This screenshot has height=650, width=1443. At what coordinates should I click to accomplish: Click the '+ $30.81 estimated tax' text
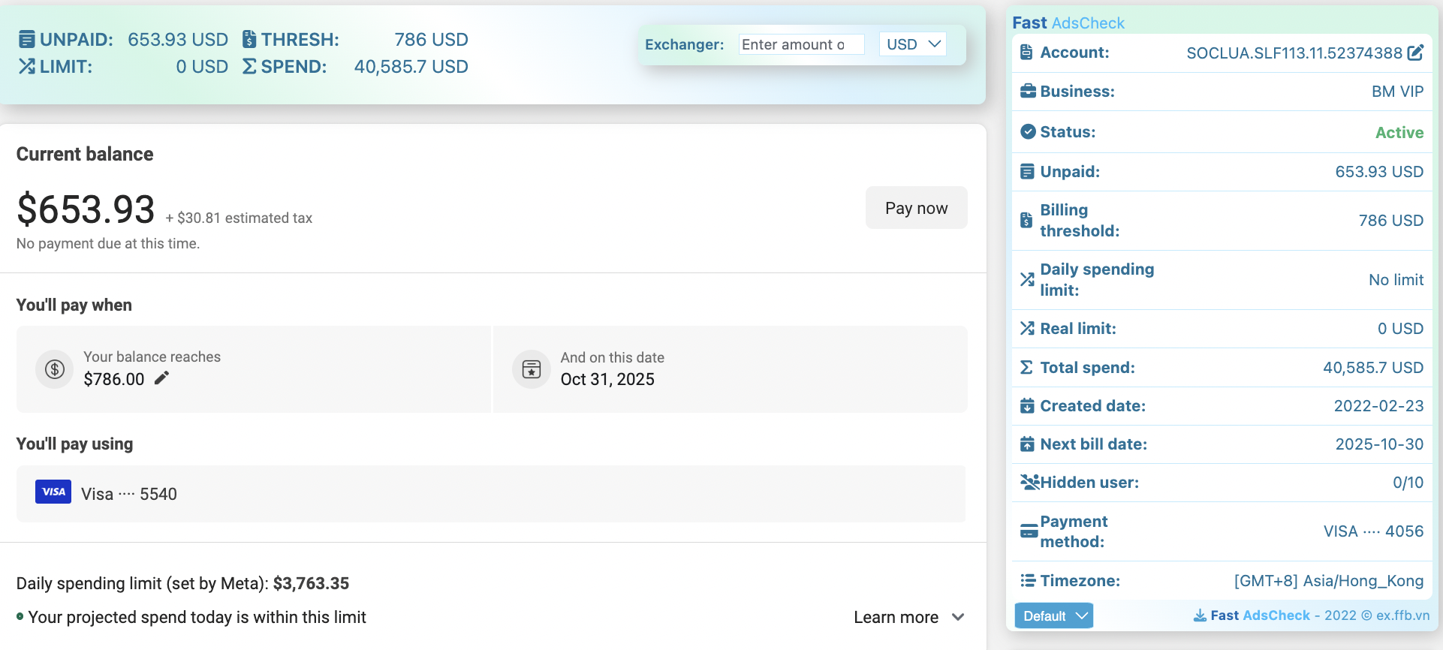tap(239, 218)
